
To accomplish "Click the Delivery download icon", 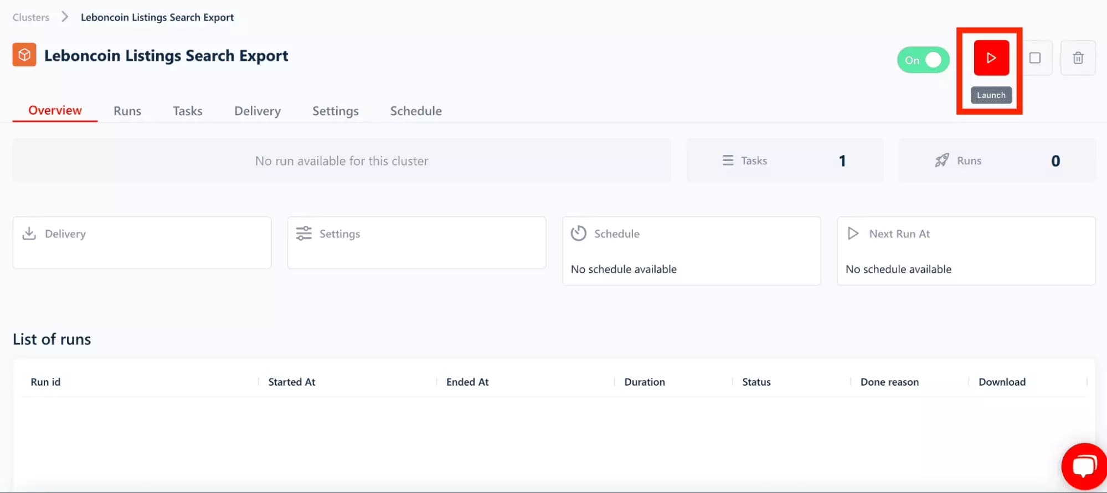I will point(29,233).
